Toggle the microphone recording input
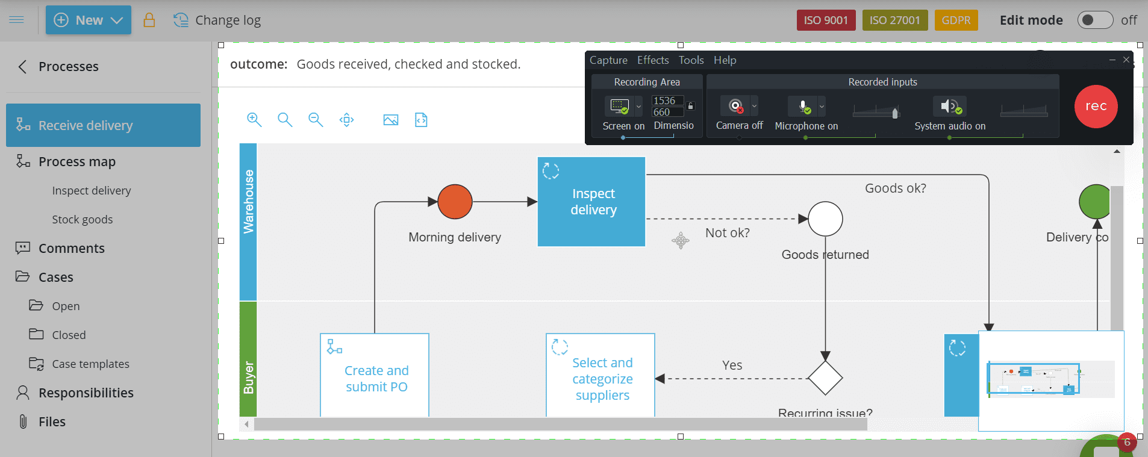The width and height of the screenshot is (1148, 457). tap(804, 107)
